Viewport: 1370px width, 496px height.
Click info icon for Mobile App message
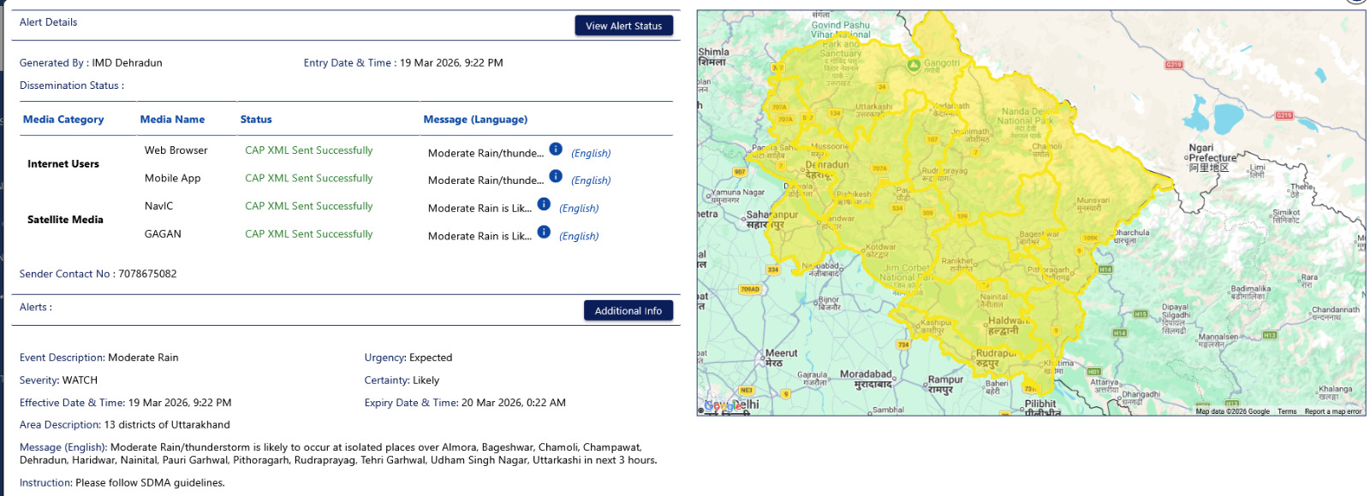(x=556, y=176)
